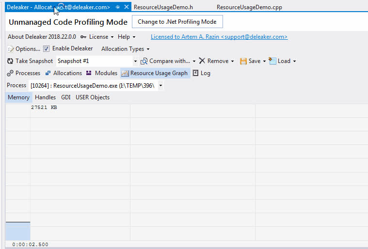Switch to the Memory tab
Screen dimensions: 368x249
[x=18, y=97]
